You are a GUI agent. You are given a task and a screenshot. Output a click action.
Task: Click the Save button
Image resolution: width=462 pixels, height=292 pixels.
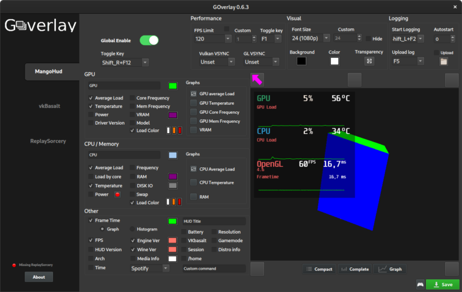pos(443,284)
